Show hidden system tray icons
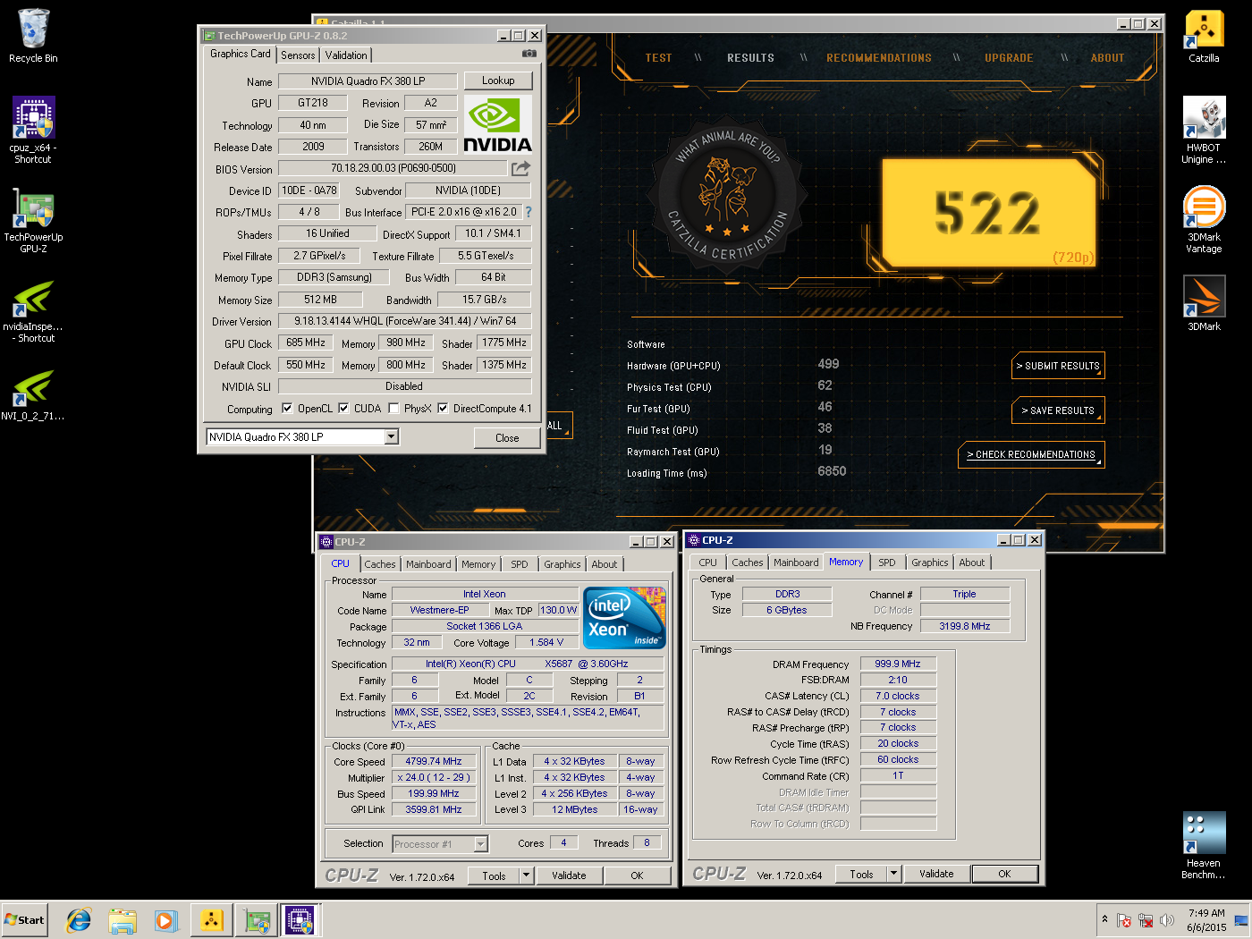1252x939 pixels. [x=1104, y=919]
